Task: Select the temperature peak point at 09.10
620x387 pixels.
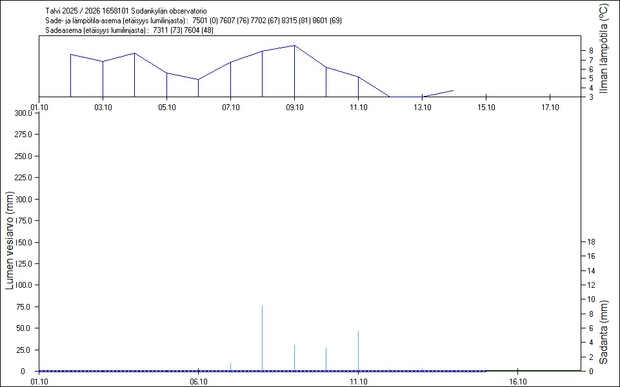Action: pyautogui.click(x=294, y=46)
